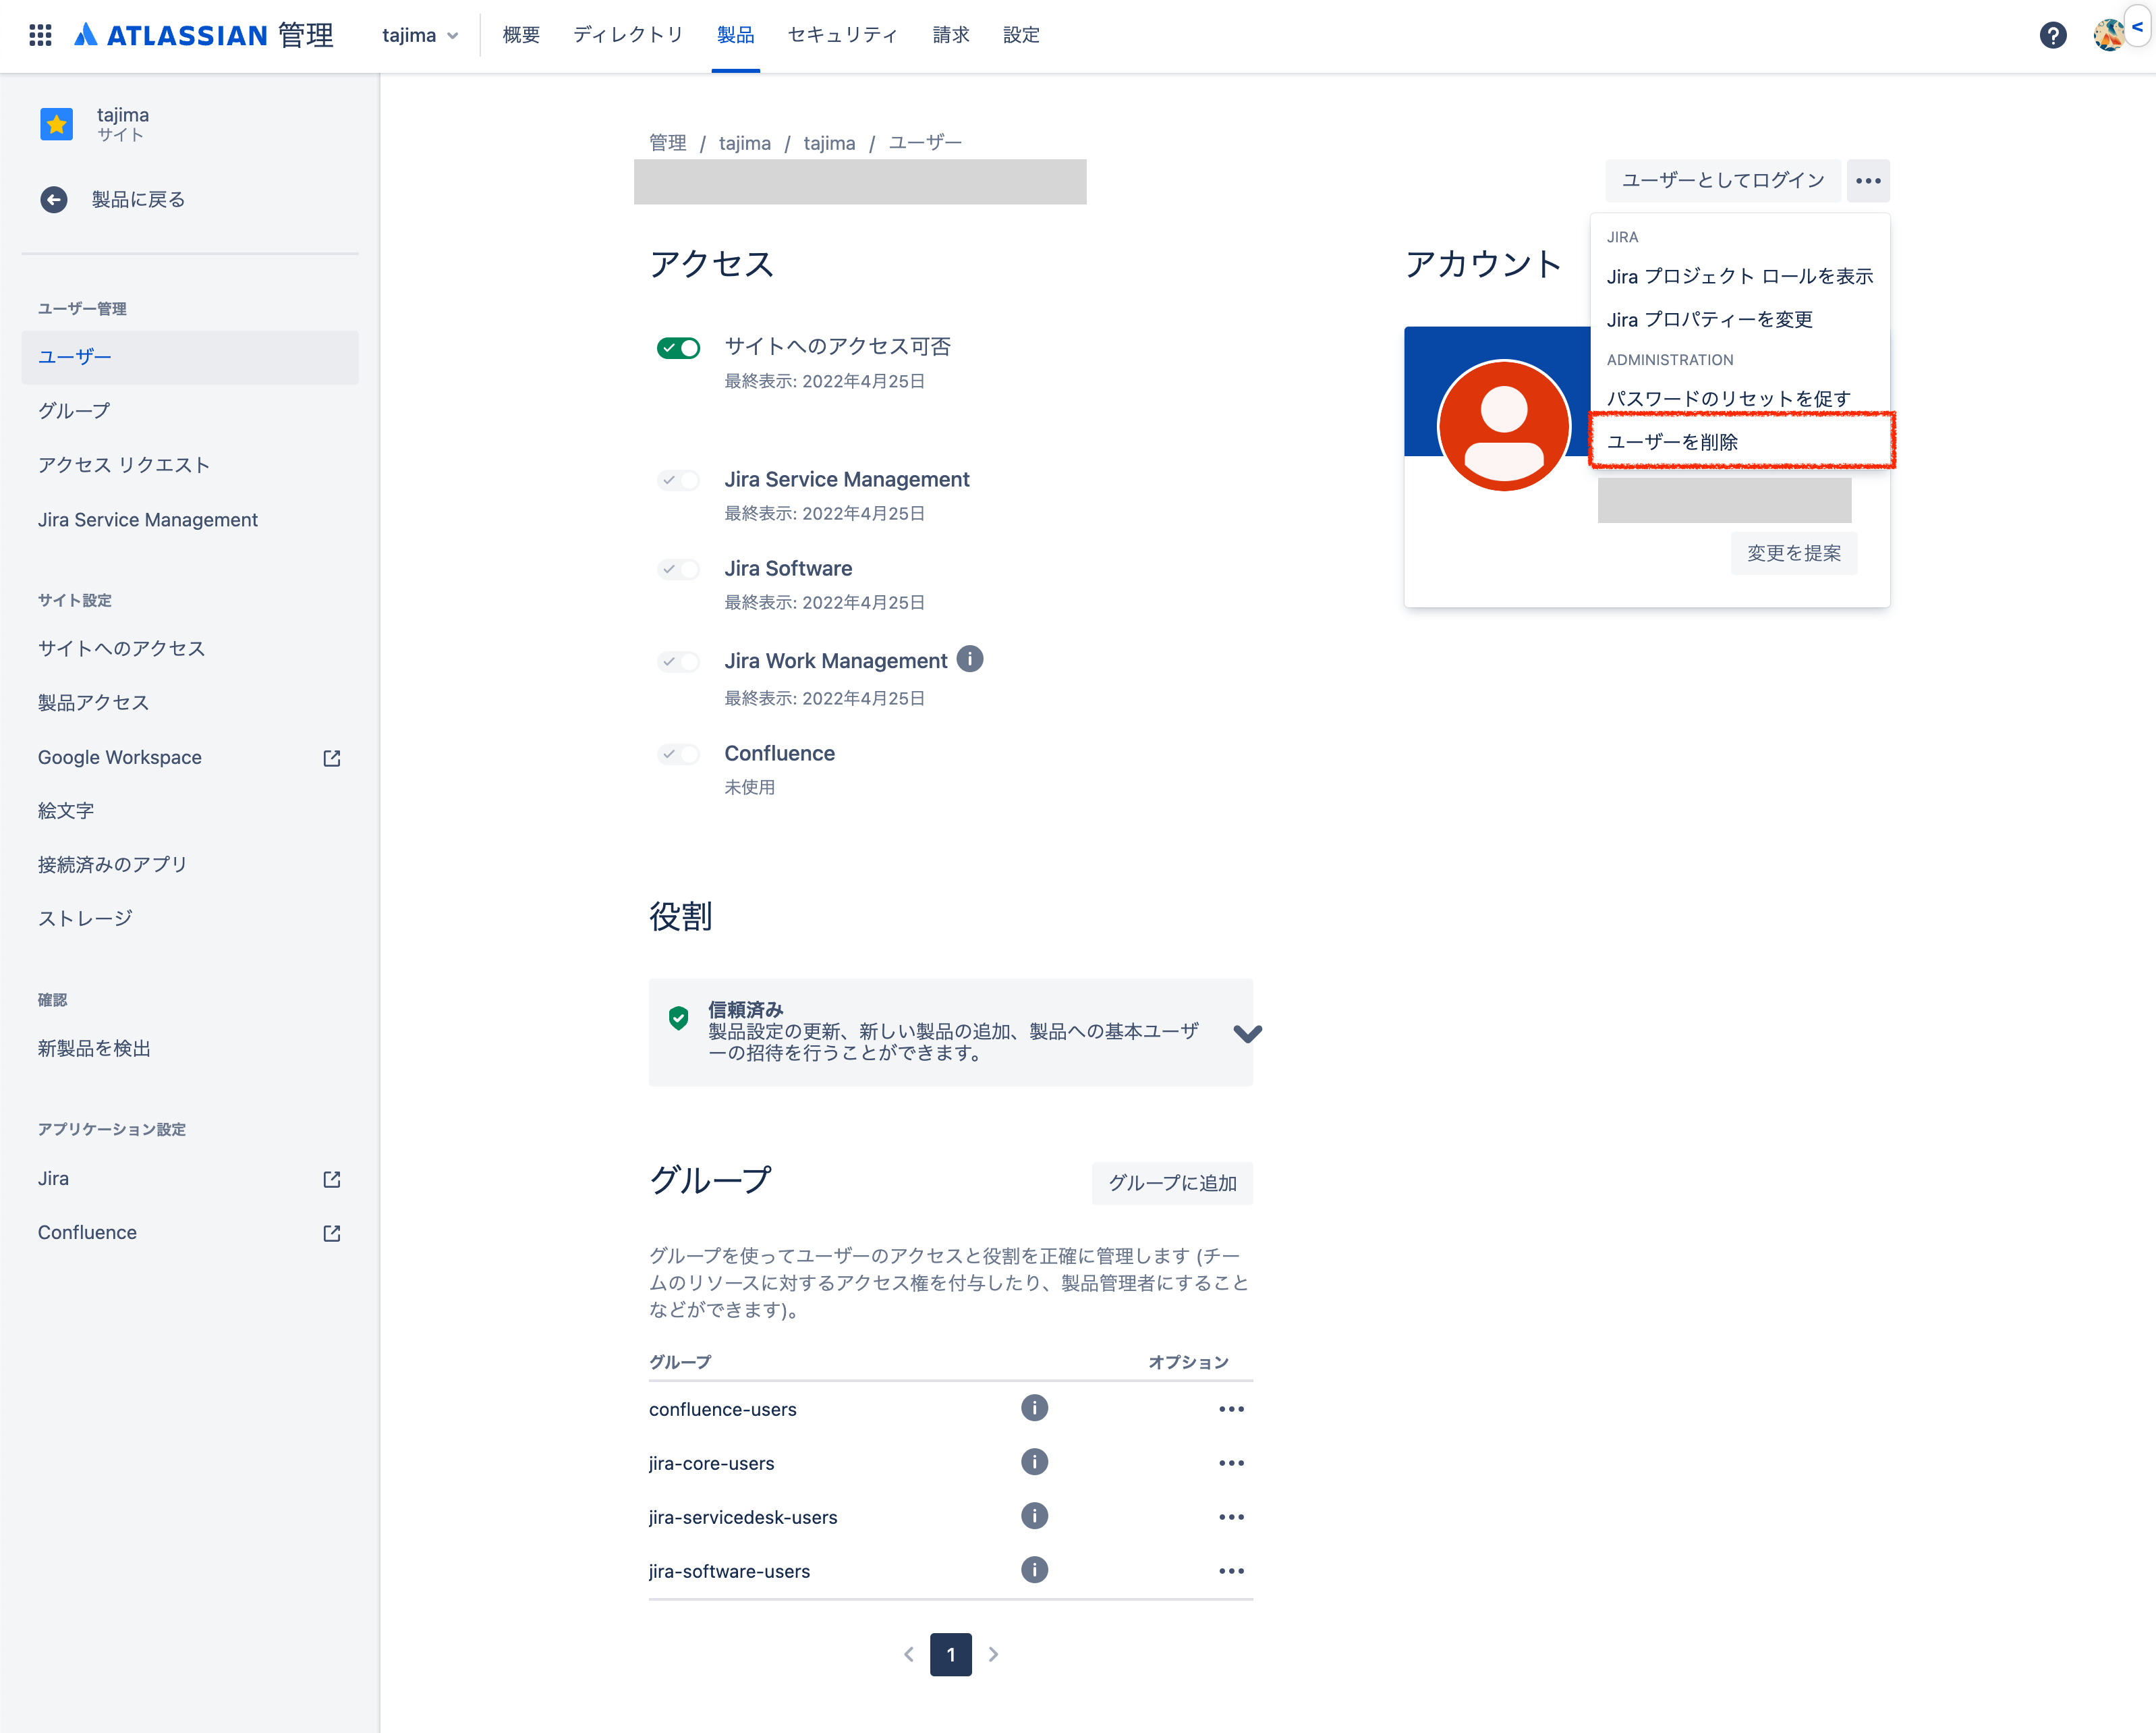Go to previous page of groups
This screenshot has height=1733, width=2156.
tap(908, 1654)
